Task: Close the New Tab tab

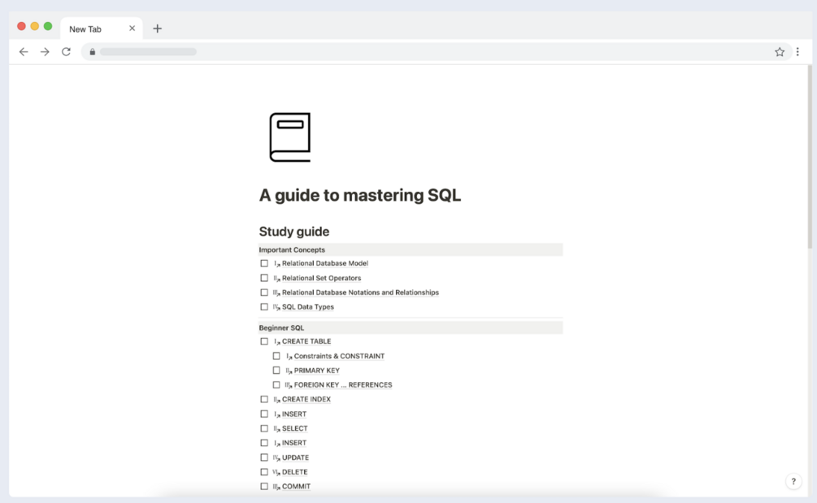Action: (x=133, y=28)
